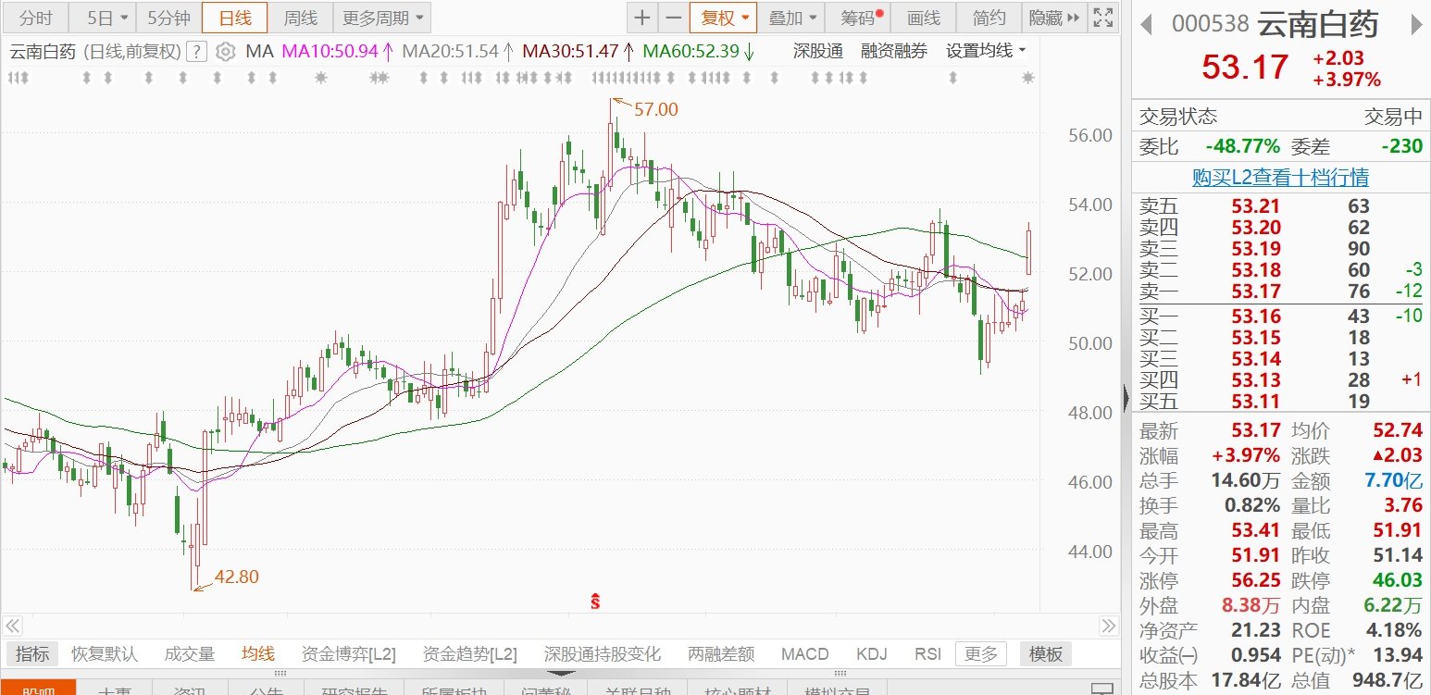
Task: Open the 复权 adjustment dropdown
Action: pyautogui.click(x=723, y=18)
